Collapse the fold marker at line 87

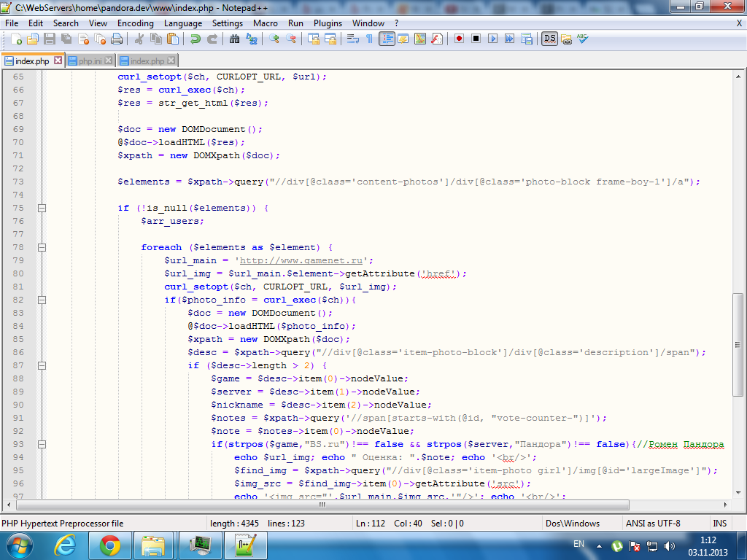[x=42, y=365]
